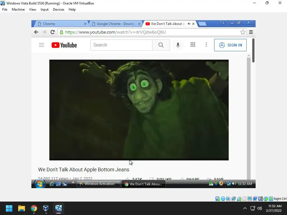Reload the YouTube page

coord(52,32)
